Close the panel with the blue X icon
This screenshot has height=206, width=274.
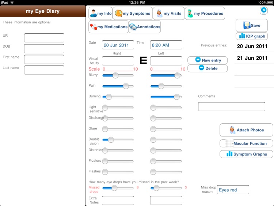(x=264, y=10)
